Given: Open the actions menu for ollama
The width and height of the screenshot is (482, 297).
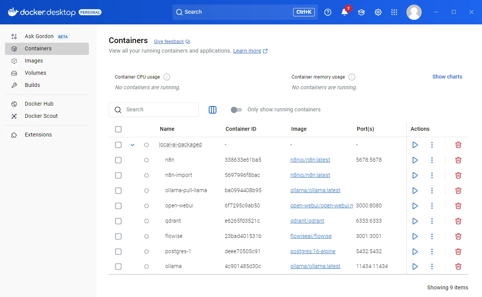Looking at the screenshot, I should 432,266.
